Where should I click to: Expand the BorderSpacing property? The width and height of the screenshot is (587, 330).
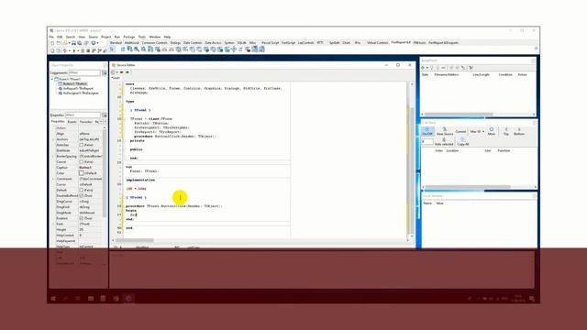pyautogui.click(x=53, y=156)
